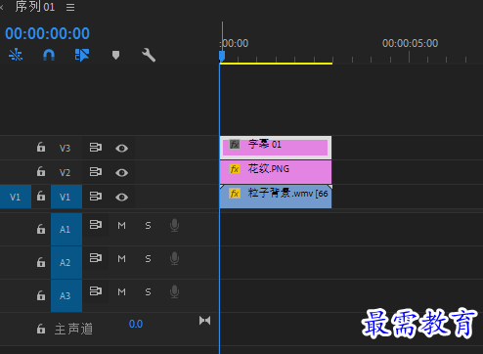Screen dimensions: 483x354
Task: Toggle lock on track V1
Action: (x=41, y=196)
